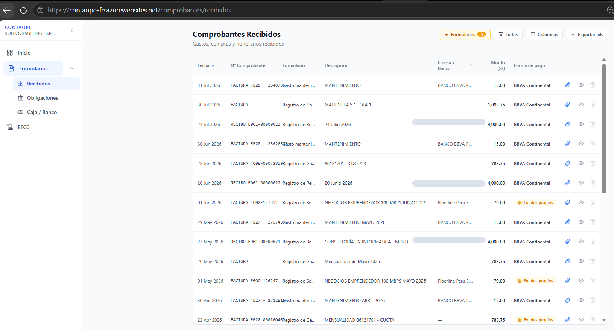Open the Todos filter
Screen dimensions: 614x330
(x=508, y=34)
